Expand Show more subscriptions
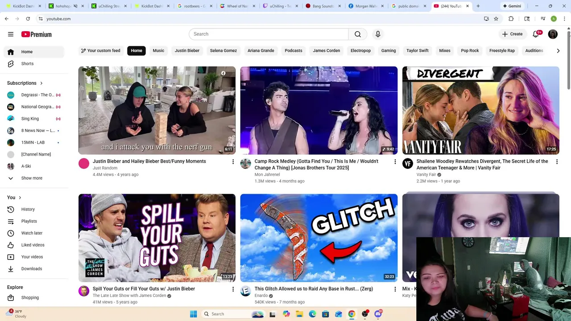Screen dimensions: 571x321 [x=31, y=178]
